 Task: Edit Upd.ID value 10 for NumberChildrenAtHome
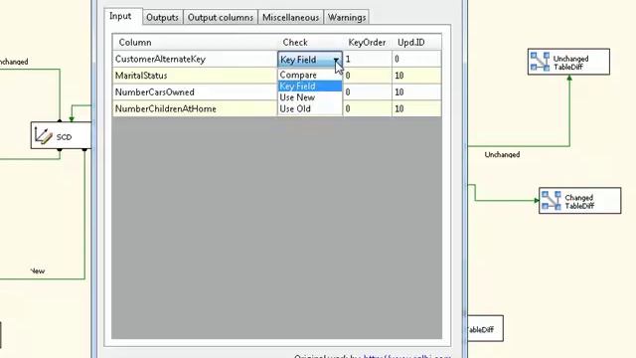click(x=416, y=108)
